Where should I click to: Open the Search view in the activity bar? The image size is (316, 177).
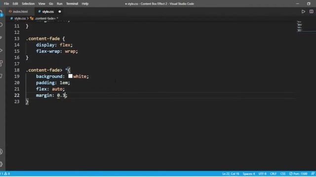pyautogui.click(x=1, y=25)
